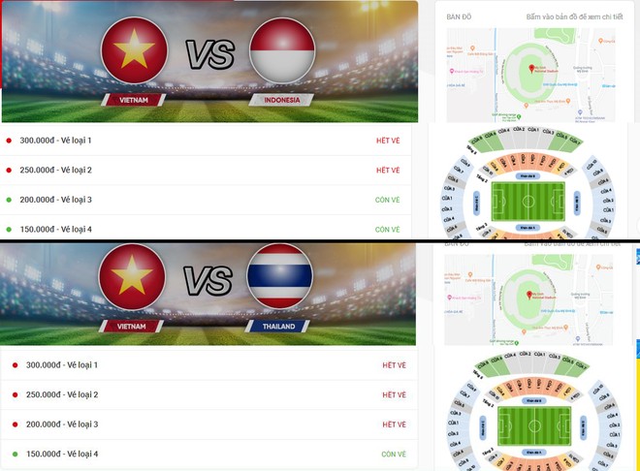Click the green dot beside Thailand match 150.000đ ticket
This screenshot has width=640, height=471.
[16, 454]
